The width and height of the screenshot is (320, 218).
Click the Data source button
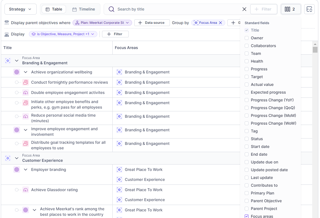click(x=152, y=23)
